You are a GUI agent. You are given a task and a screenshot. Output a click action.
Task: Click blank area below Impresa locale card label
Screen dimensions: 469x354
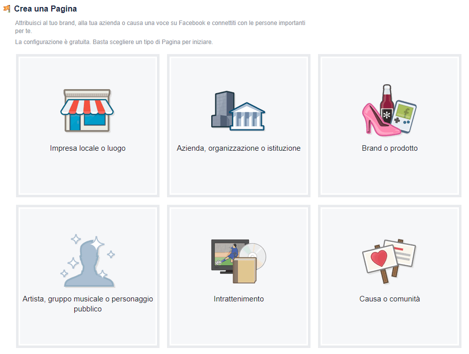click(88, 175)
